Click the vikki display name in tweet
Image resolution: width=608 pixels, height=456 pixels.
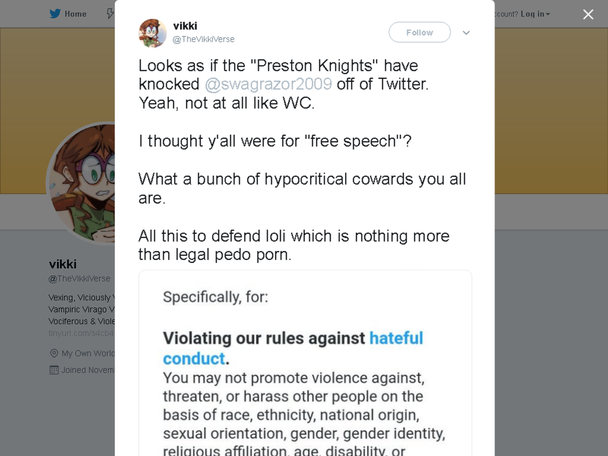coord(185,26)
